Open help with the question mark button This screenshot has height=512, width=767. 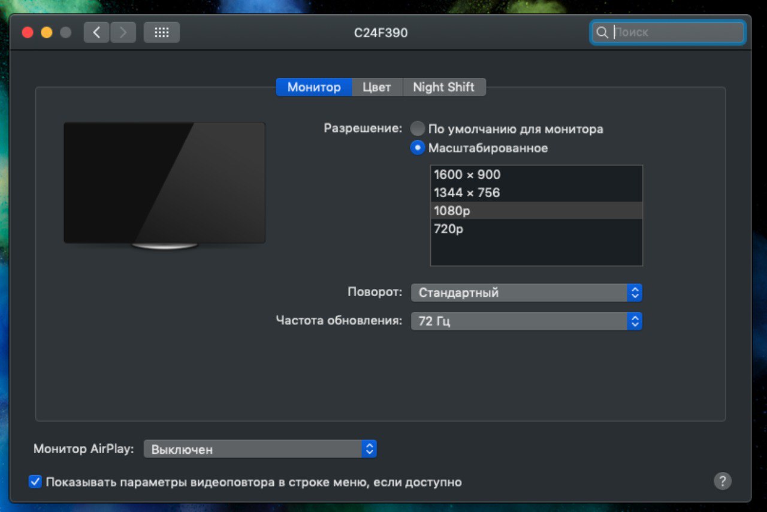tap(723, 481)
